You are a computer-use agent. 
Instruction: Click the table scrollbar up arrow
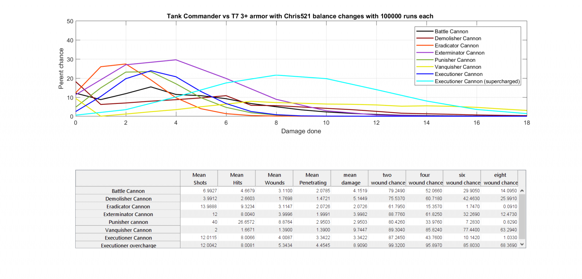pos(522,191)
